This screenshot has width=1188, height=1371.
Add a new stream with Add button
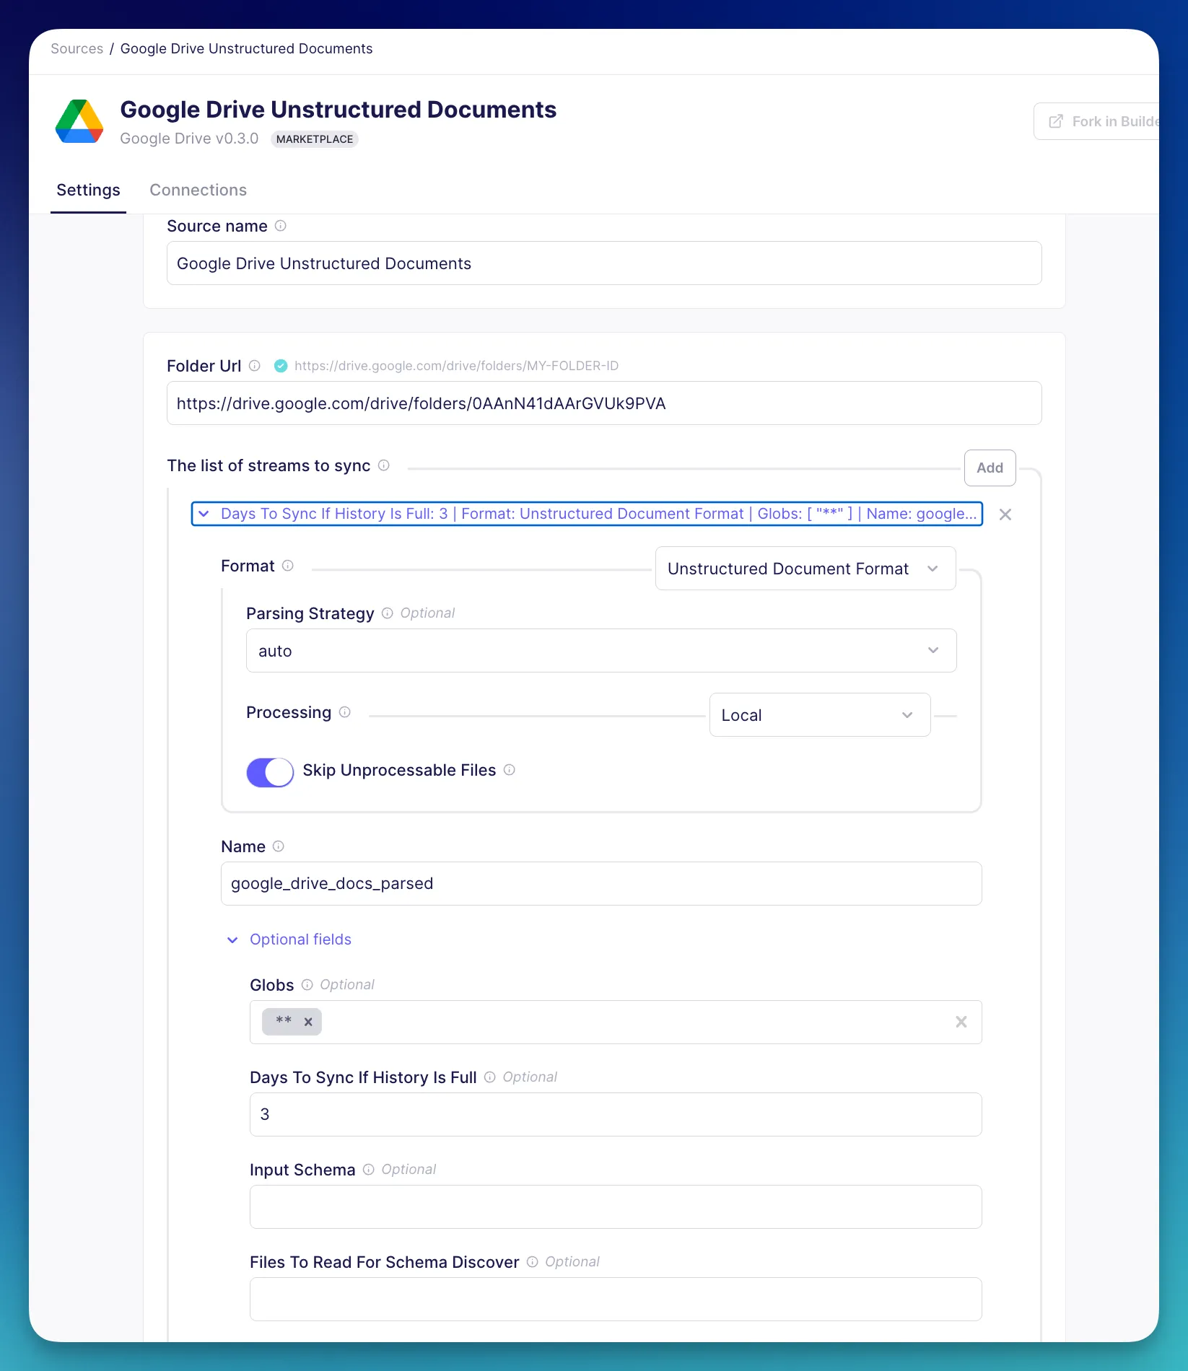tap(990, 468)
